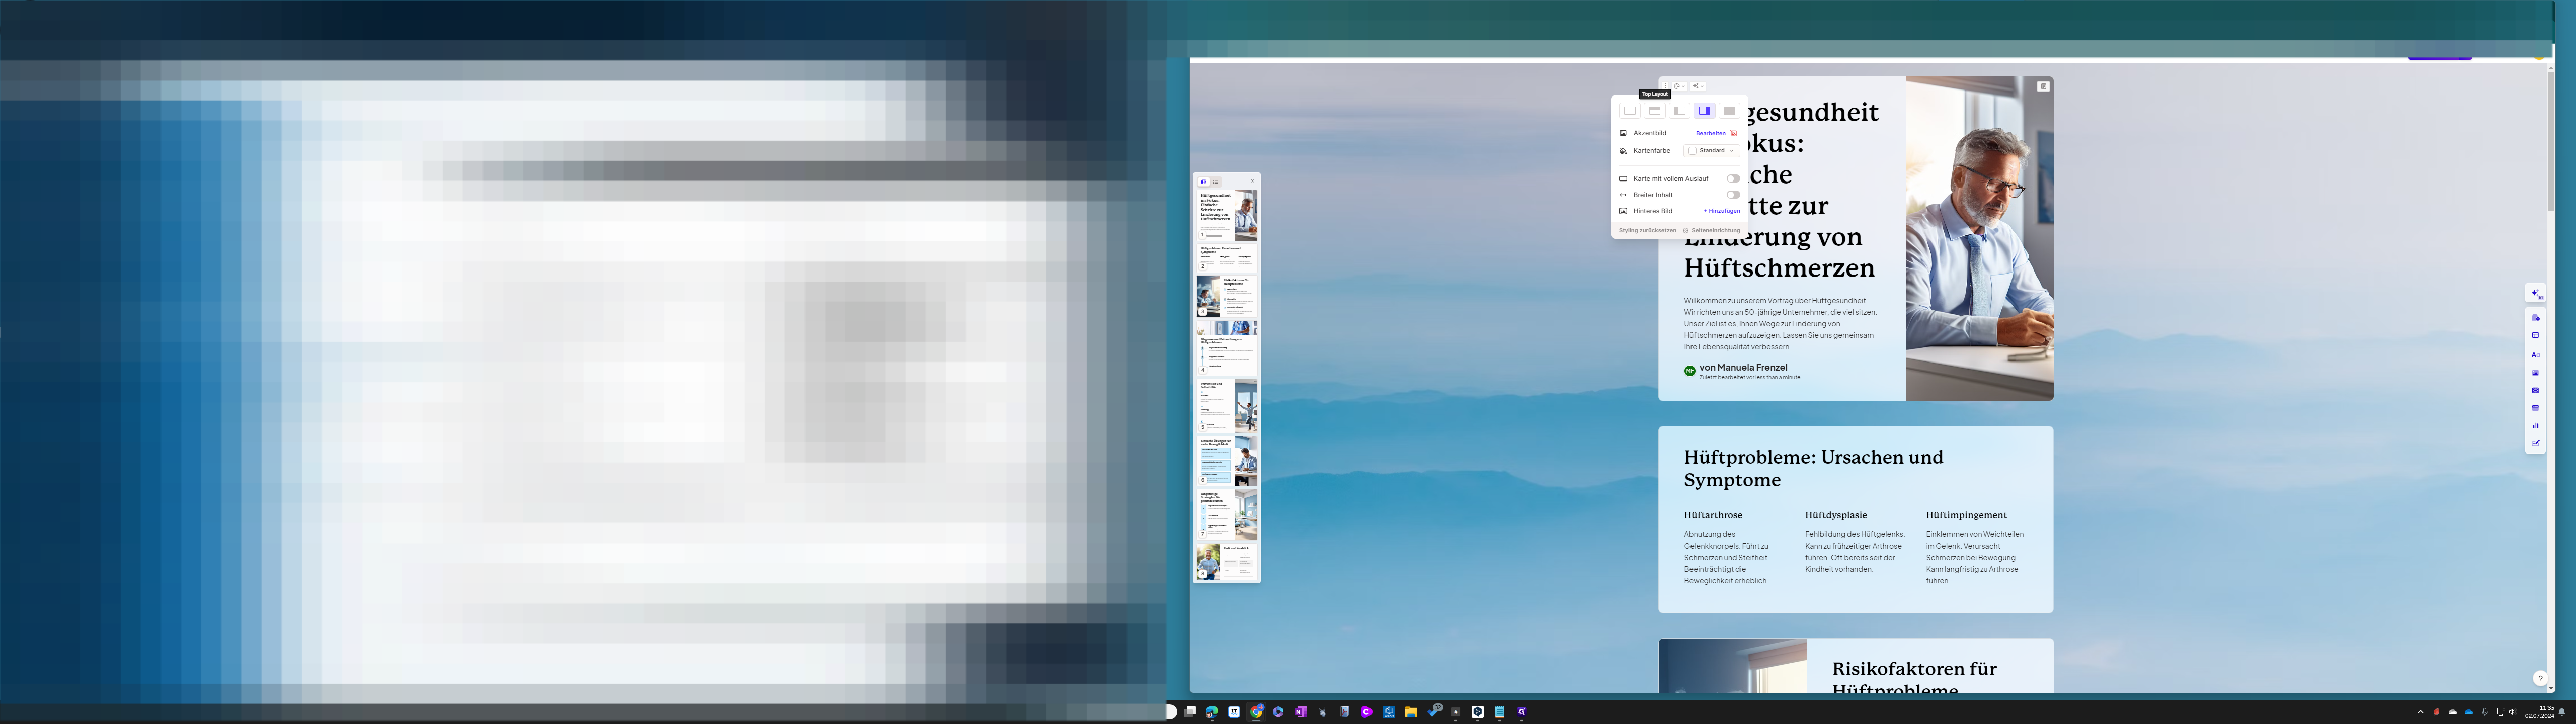Open slide 7 thumbnail Langfristige Strategien
The height and width of the screenshot is (724, 2576).
pyautogui.click(x=1227, y=514)
